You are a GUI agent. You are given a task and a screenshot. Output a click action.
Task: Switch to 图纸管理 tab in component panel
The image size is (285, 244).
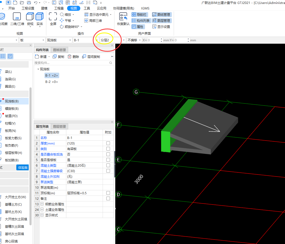(x=59, y=50)
